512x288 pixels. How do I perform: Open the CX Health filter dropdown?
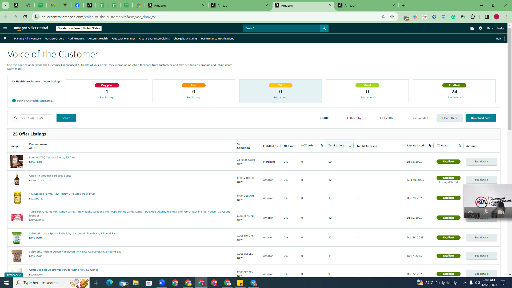click(x=384, y=118)
